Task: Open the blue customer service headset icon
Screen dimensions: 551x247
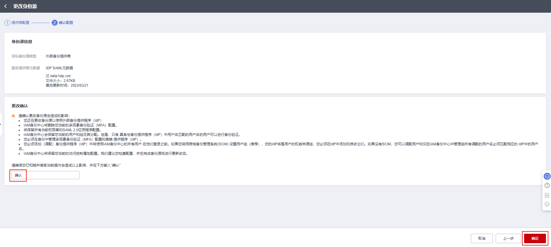Action: coord(547,176)
